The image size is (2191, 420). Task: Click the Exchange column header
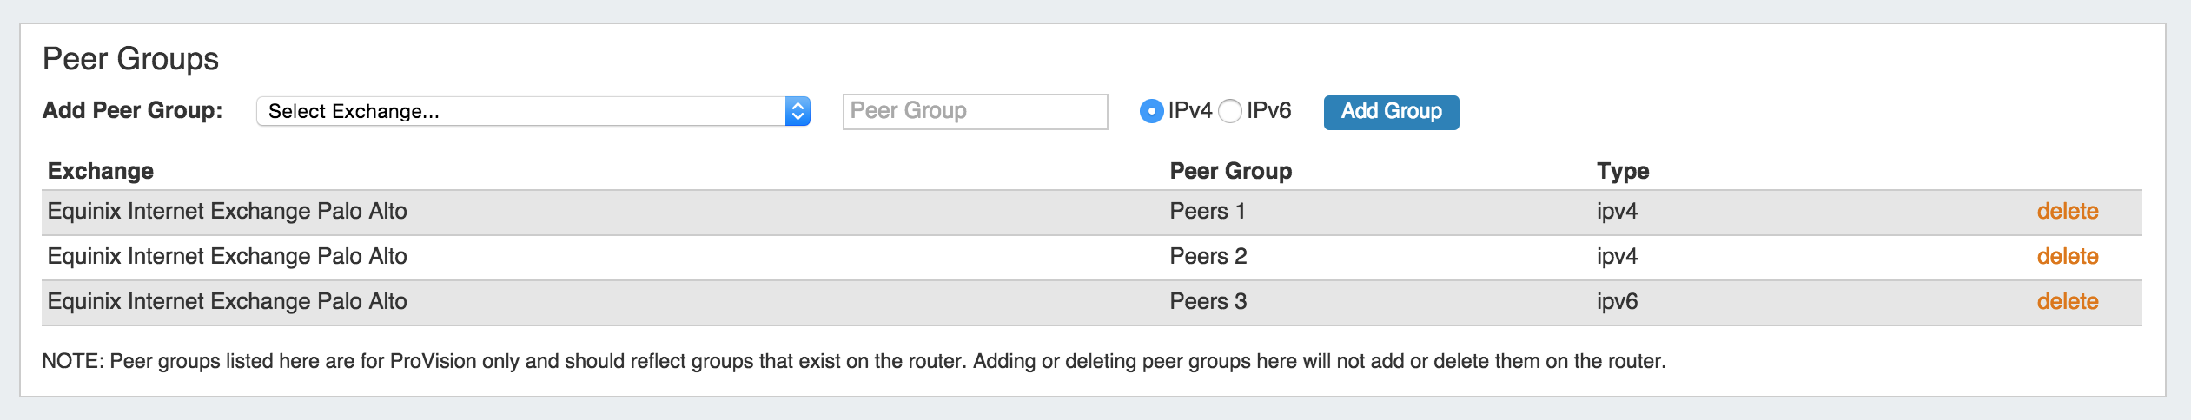click(101, 171)
